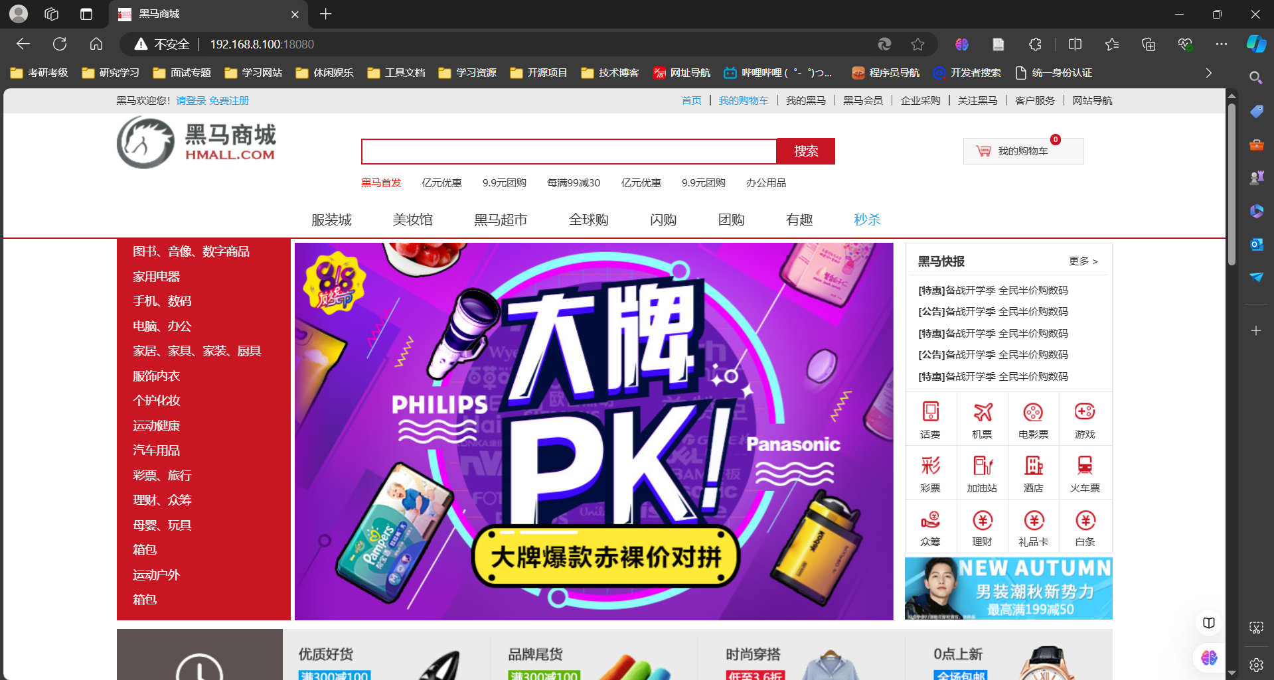Open the favorites list icon in toolbar
Image resolution: width=1274 pixels, height=680 pixels.
[x=1112, y=44]
